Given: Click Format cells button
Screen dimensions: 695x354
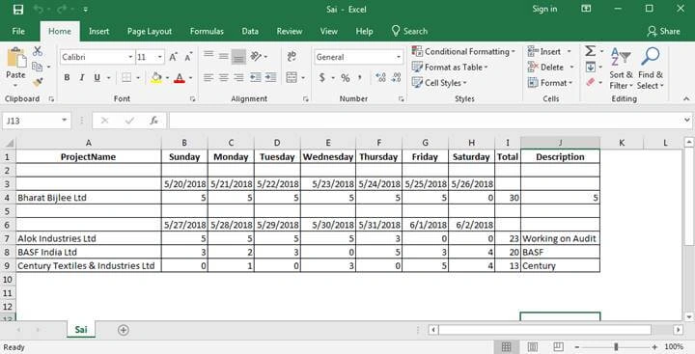Looking at the screenshot, I should (x=550, y=82).
